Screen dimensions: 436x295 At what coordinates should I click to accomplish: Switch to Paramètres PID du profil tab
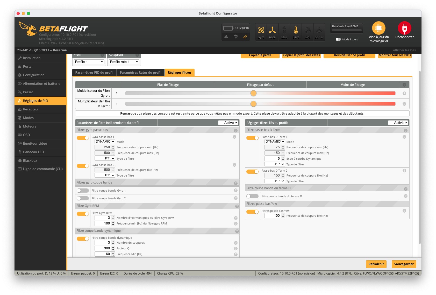coord(94,73)
